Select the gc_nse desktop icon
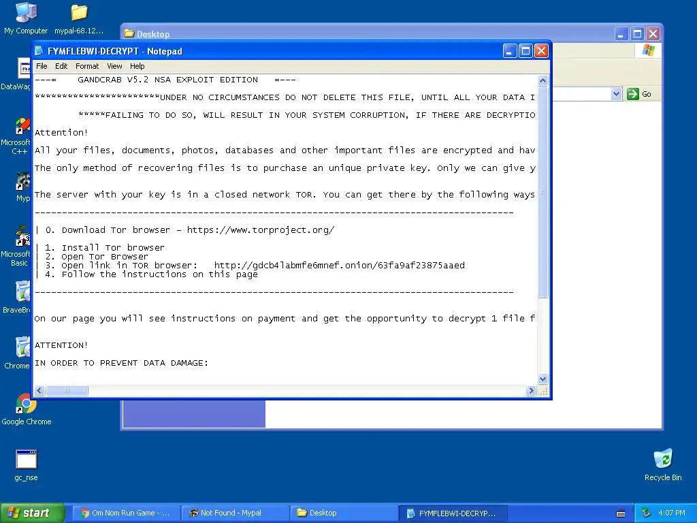Image resolution: width=697 pixels, height=523 pixels. point(27,465)
